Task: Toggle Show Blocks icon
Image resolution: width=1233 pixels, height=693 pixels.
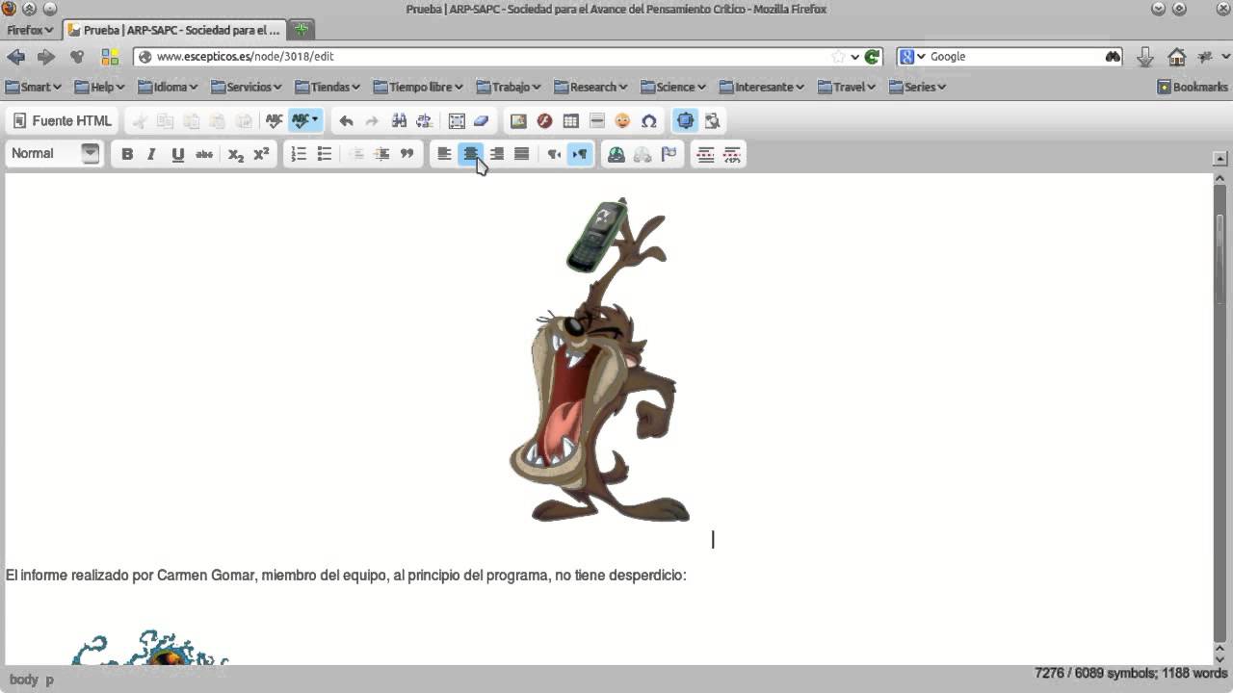Action: tap(712, 121)
